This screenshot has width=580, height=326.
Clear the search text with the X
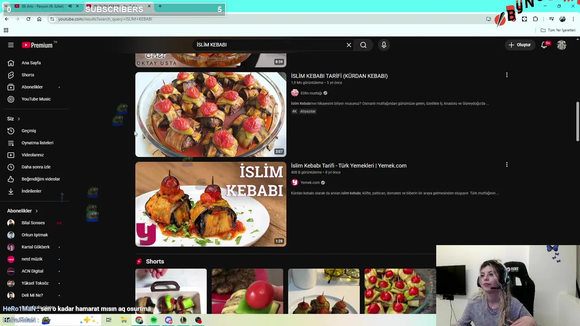click(x=349, y=45)
